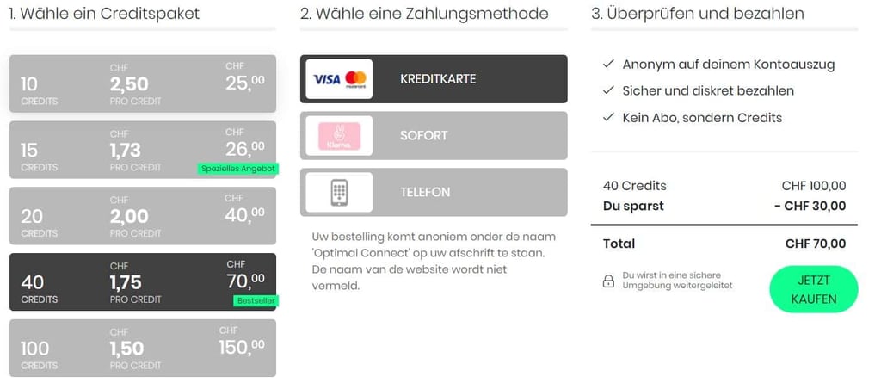
Task: Choose Sofort payment option
Action: coord(434,135)
